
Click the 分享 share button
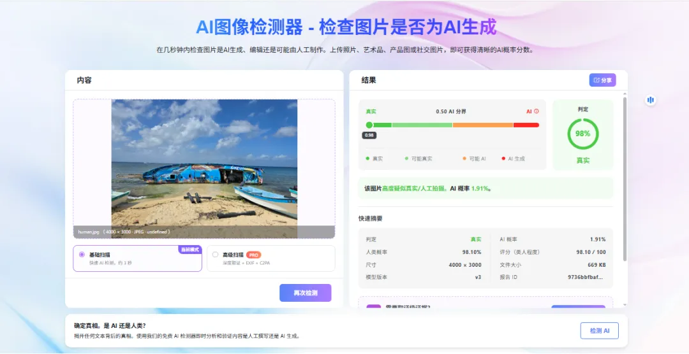(602, 80)
